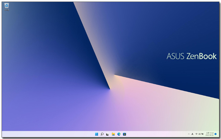Open Microsoft Store from the taskbar
This screenshot has height=139, width=221.
click(x=124, y=134)
